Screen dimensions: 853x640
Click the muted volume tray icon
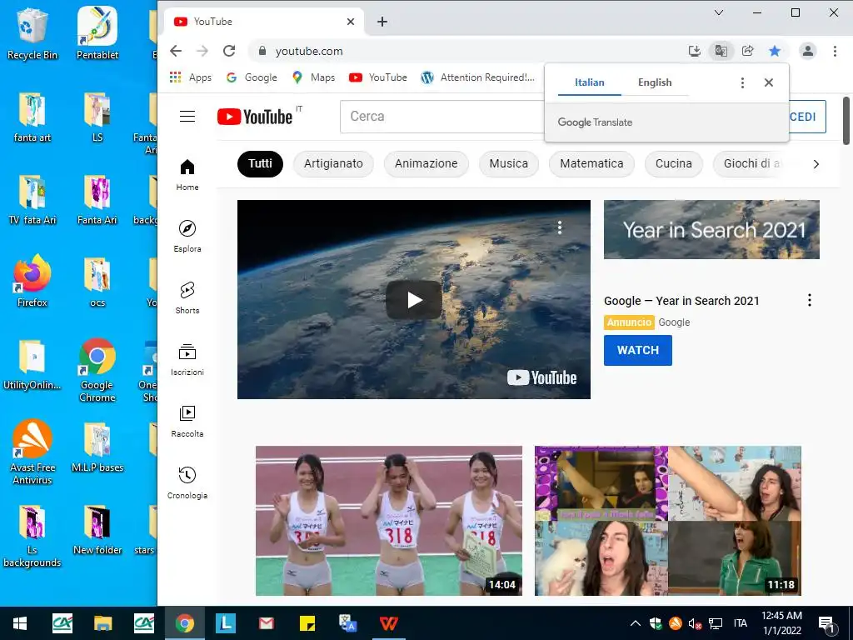695,623
